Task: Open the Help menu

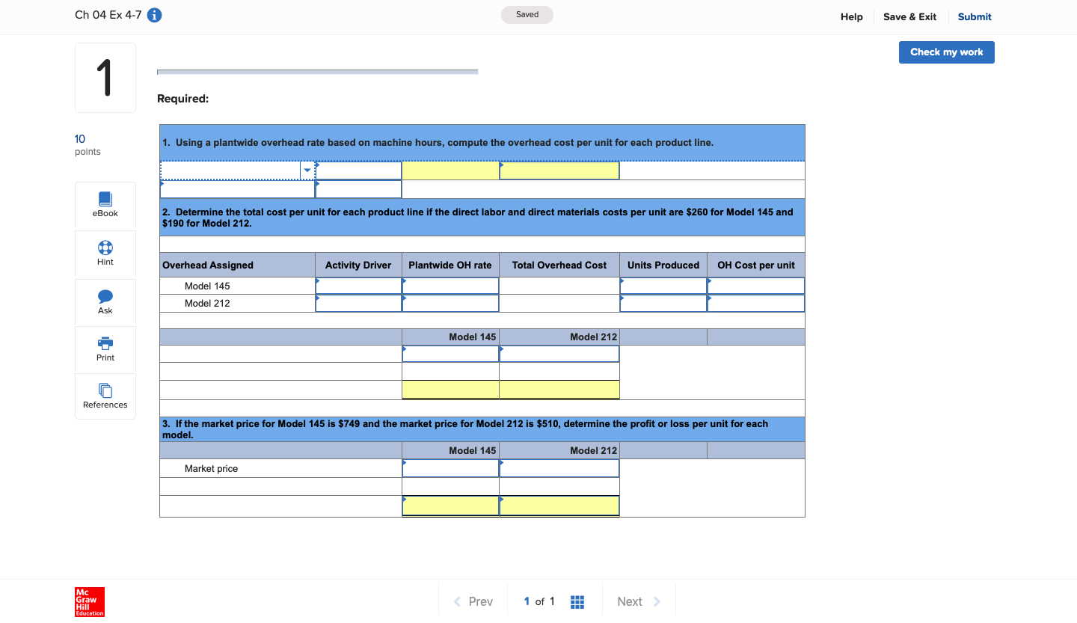Action: point(851,16)
